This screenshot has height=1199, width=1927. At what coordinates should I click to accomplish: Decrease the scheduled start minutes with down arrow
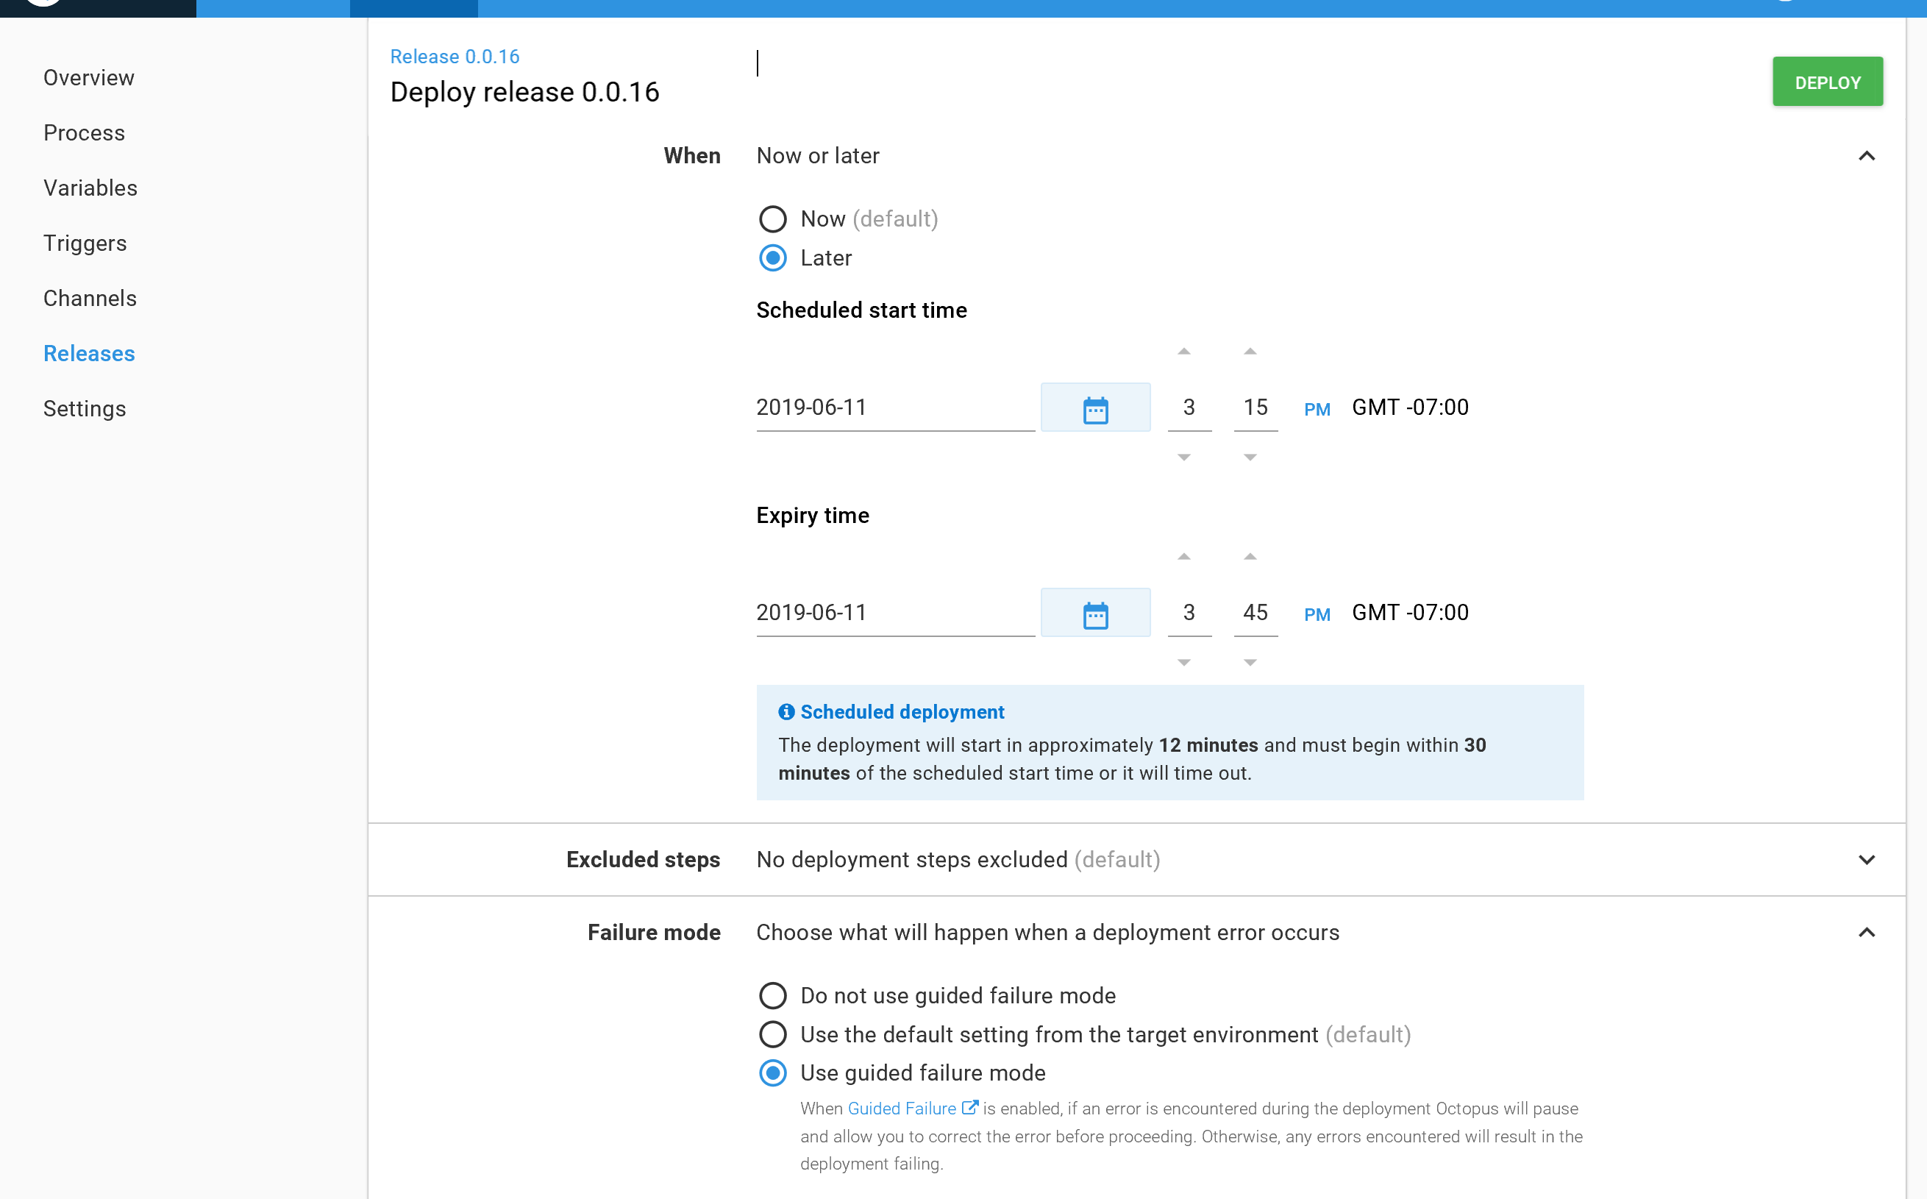[x=1251, y=457]
